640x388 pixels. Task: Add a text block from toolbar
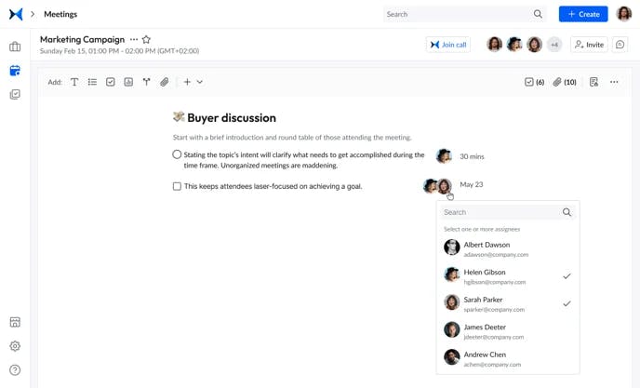(74, 82)
